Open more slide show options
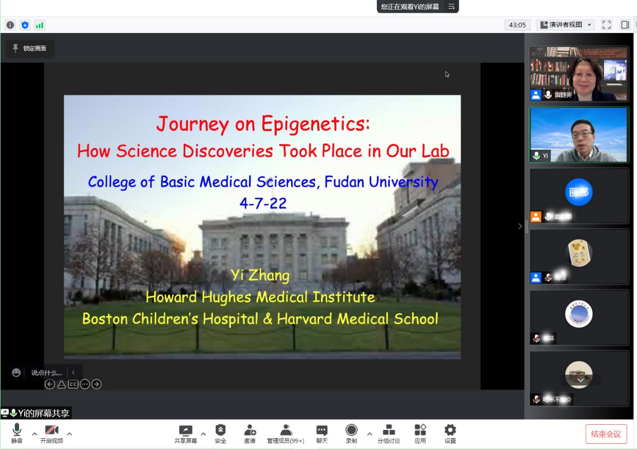Screen dimensions: 637x449 pyautogui.click(x=85, y=384)
